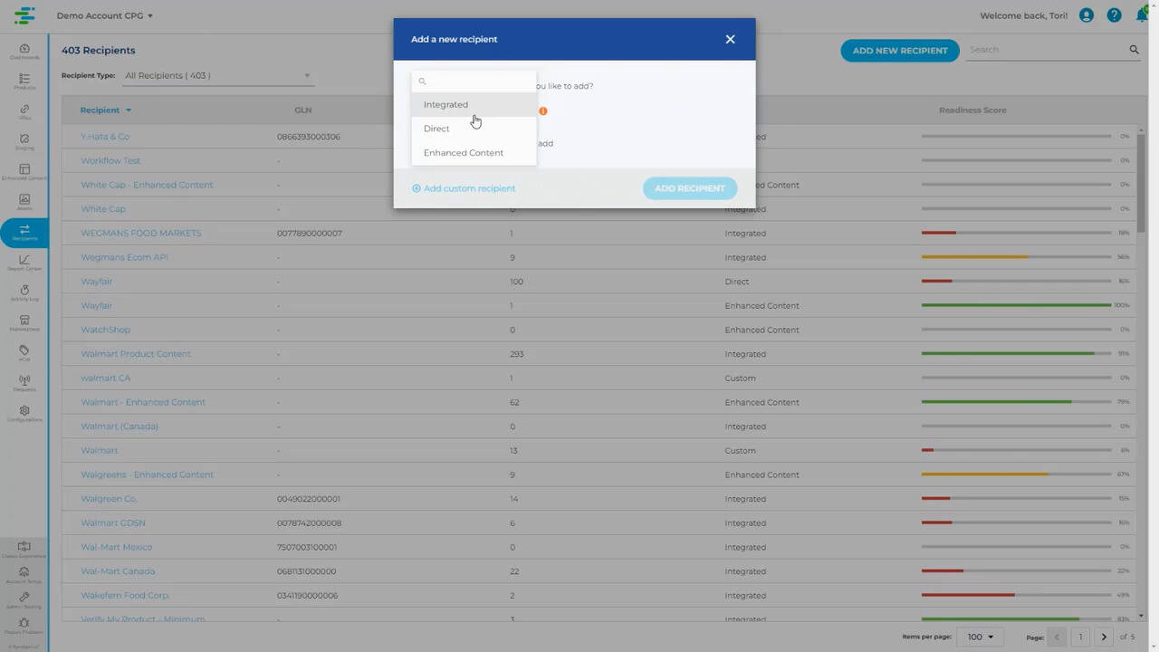Viewport: 1159px width, 652px height.
Task: Go to the next page arrow
Action: 1103,637
